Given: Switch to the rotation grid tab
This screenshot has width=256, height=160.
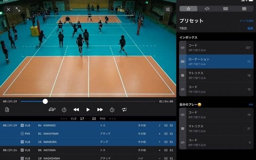Looking at the screenshot, I should pos(226,9).
